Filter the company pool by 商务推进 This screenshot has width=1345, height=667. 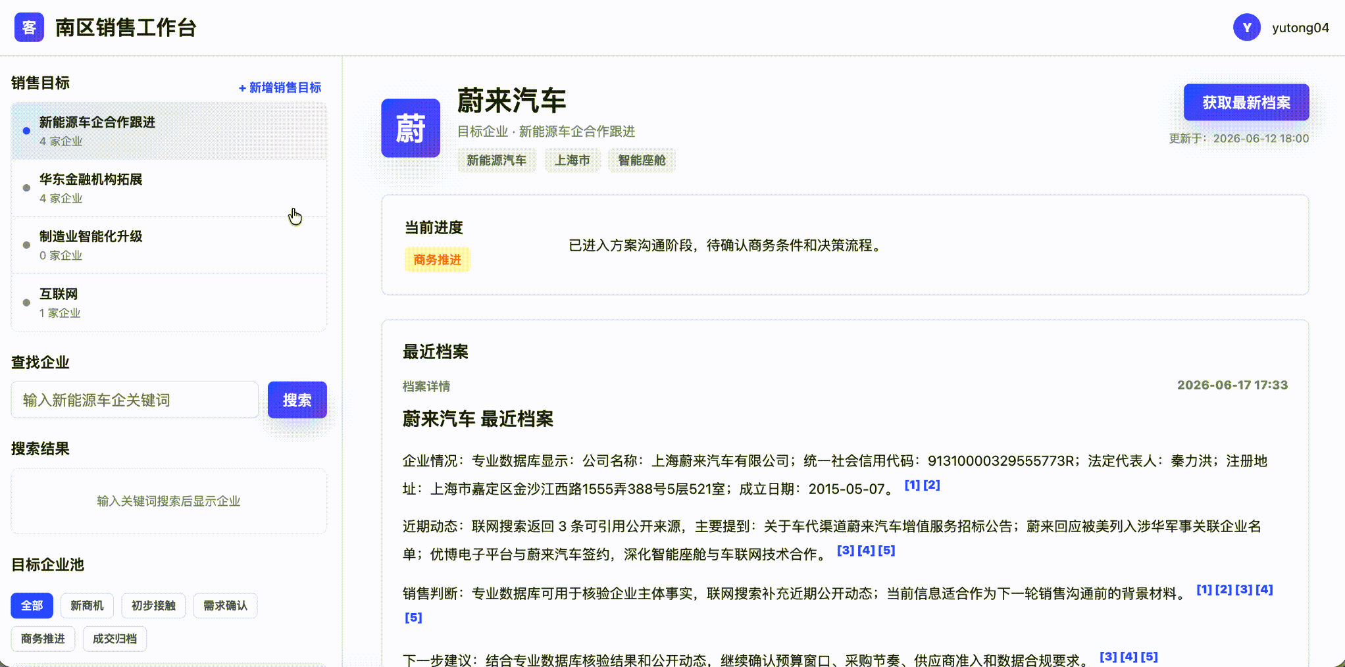(x=43, y=639)
